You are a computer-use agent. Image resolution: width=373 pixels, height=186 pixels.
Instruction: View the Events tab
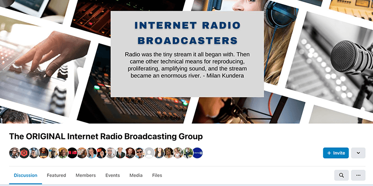click(112, 175)
